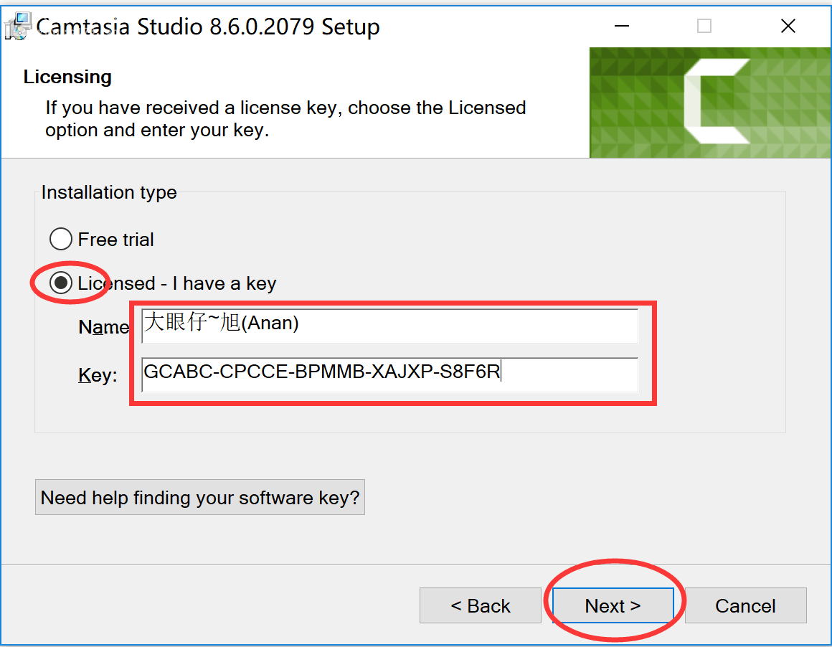The height and width of the screenshot is (647, 832).
Task: Focus the Name text field
Action: [389, 326]
